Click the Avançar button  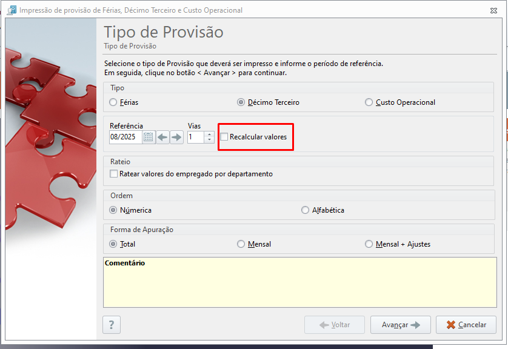coord(401,325)
